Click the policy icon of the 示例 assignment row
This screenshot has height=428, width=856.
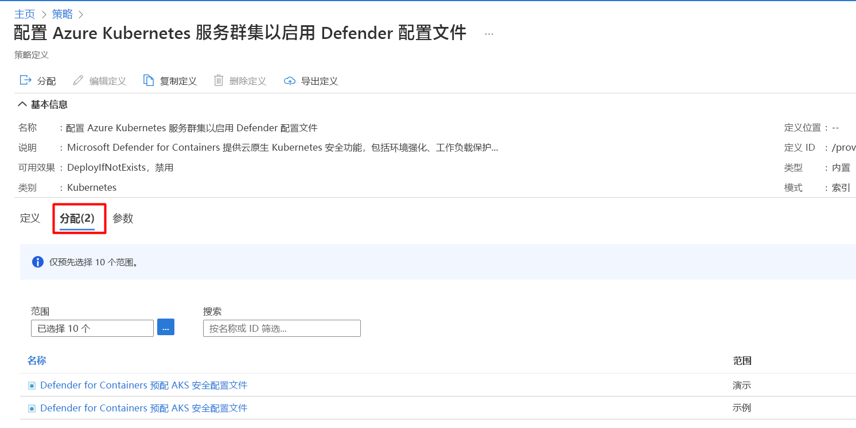(x=32, y=409)
